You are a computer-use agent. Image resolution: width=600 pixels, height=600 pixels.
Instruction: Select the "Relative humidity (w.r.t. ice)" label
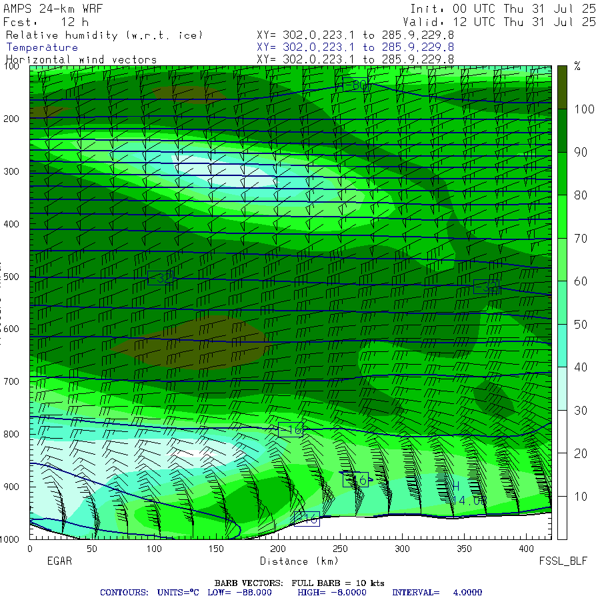coord(104,35)
